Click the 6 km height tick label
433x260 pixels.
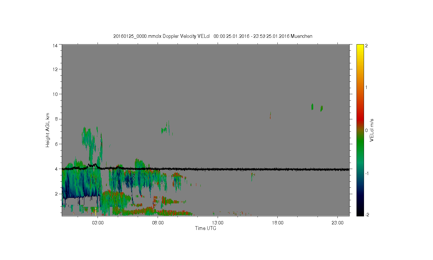click(x=56, y=144)
